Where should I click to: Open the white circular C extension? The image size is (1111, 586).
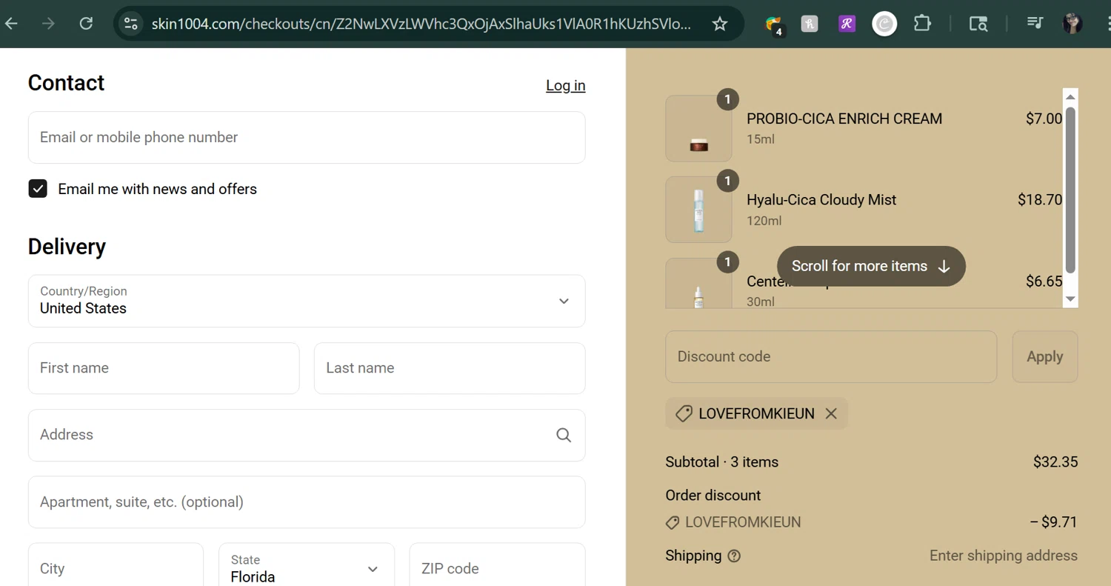884,24
